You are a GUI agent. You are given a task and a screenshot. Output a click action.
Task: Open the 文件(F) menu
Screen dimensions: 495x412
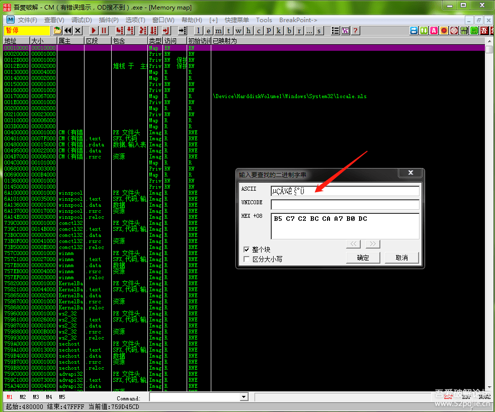28,20
